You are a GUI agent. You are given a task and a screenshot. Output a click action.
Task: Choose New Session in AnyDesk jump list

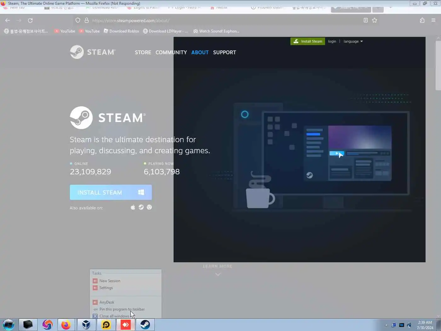click(x=126, y=281)
